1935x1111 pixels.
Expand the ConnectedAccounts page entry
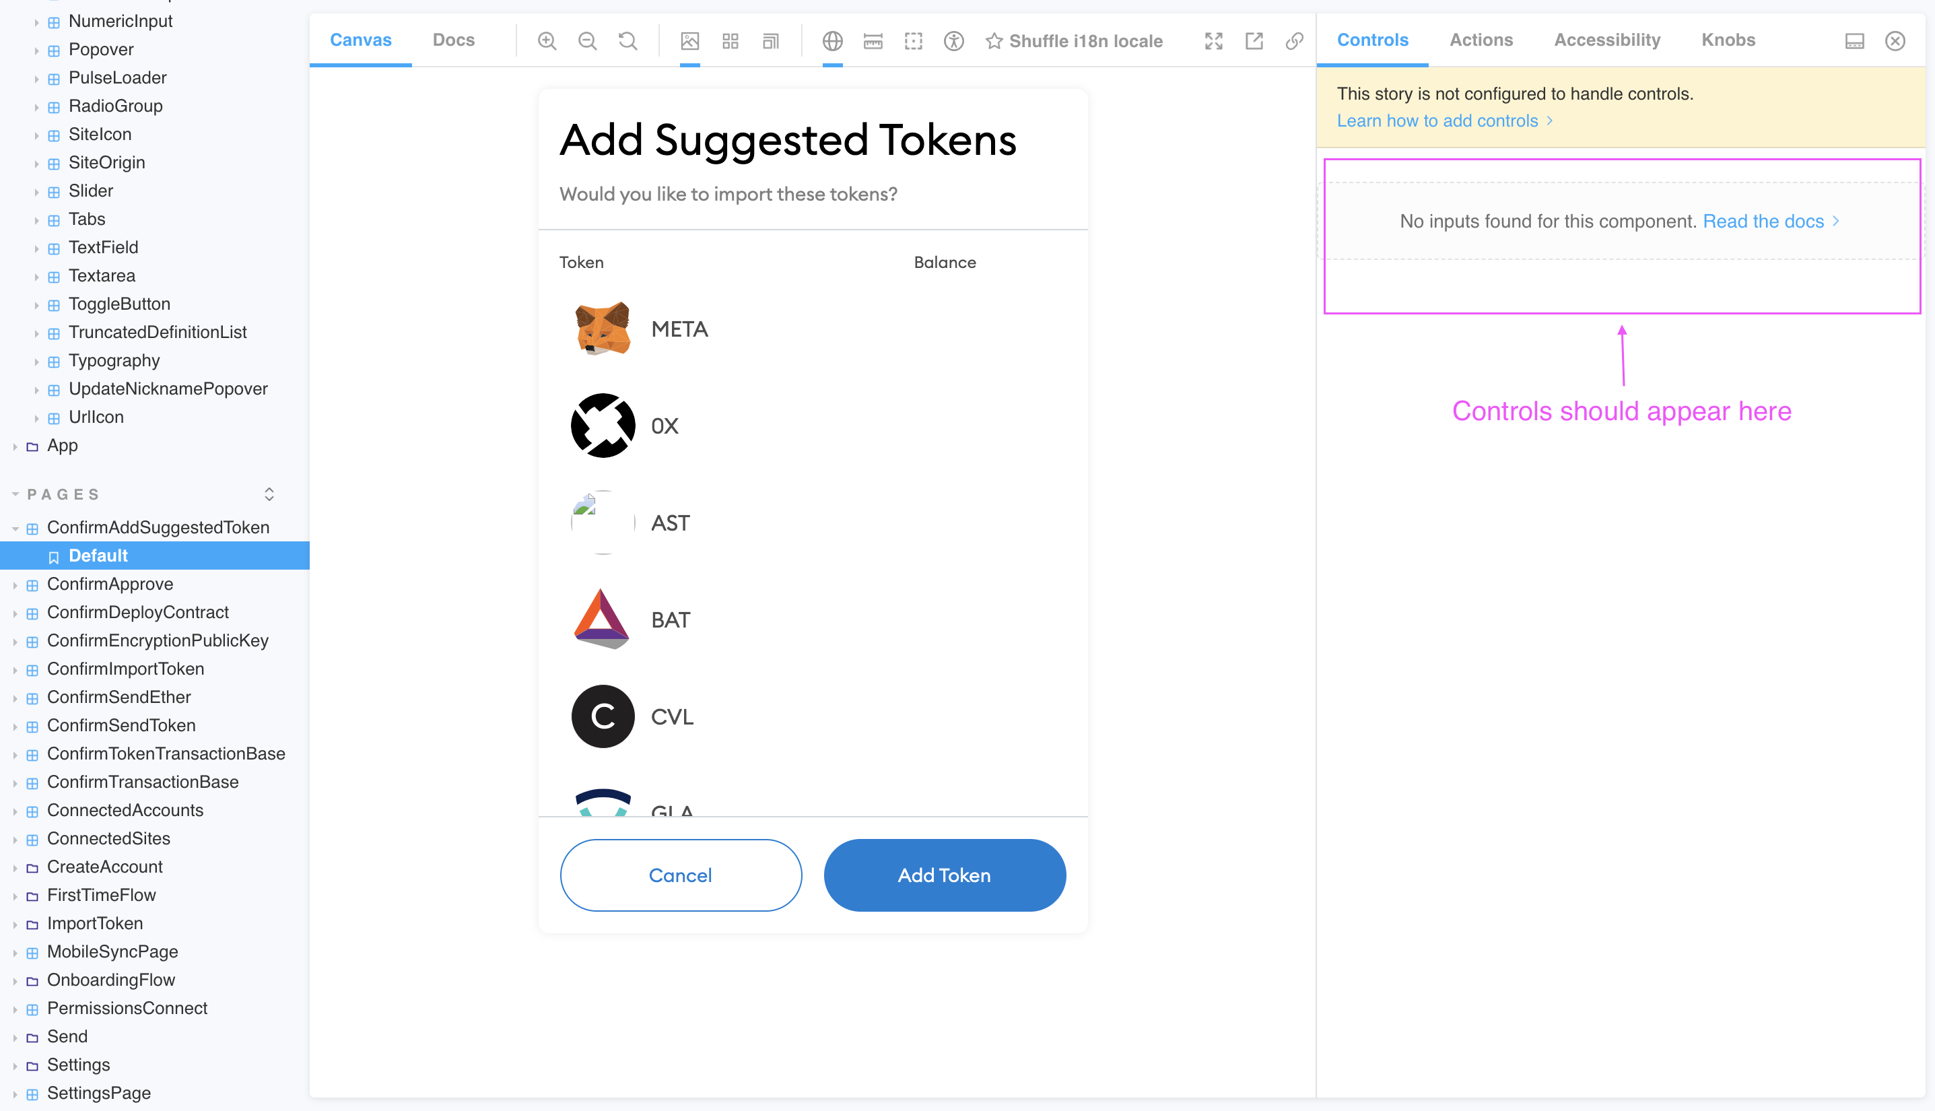(x=17, y=809)
